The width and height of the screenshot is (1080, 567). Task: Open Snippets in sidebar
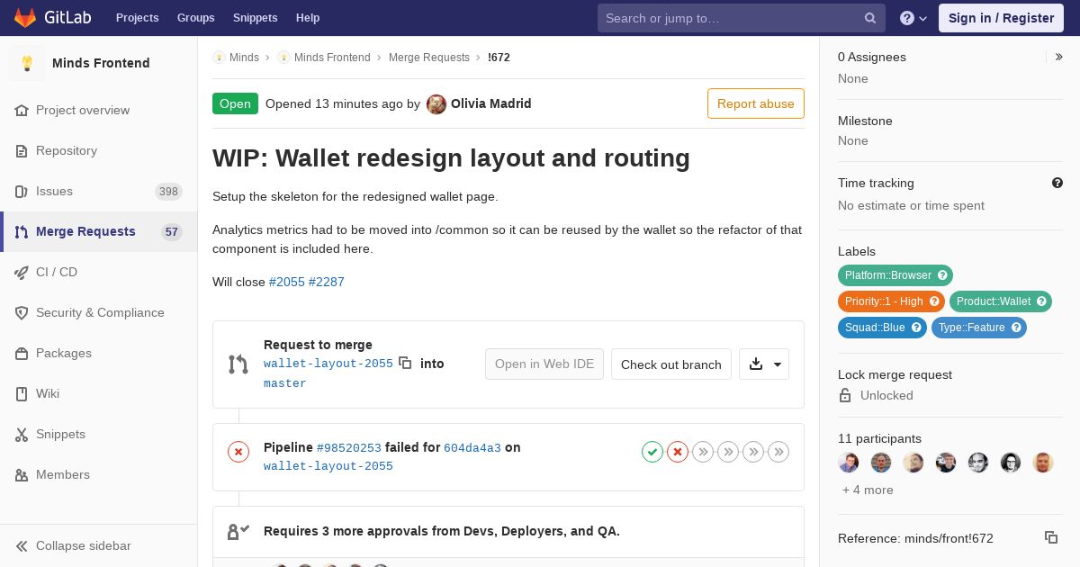coord(98,434)
